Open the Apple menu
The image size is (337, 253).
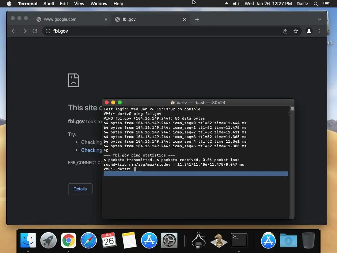(9, 4)
